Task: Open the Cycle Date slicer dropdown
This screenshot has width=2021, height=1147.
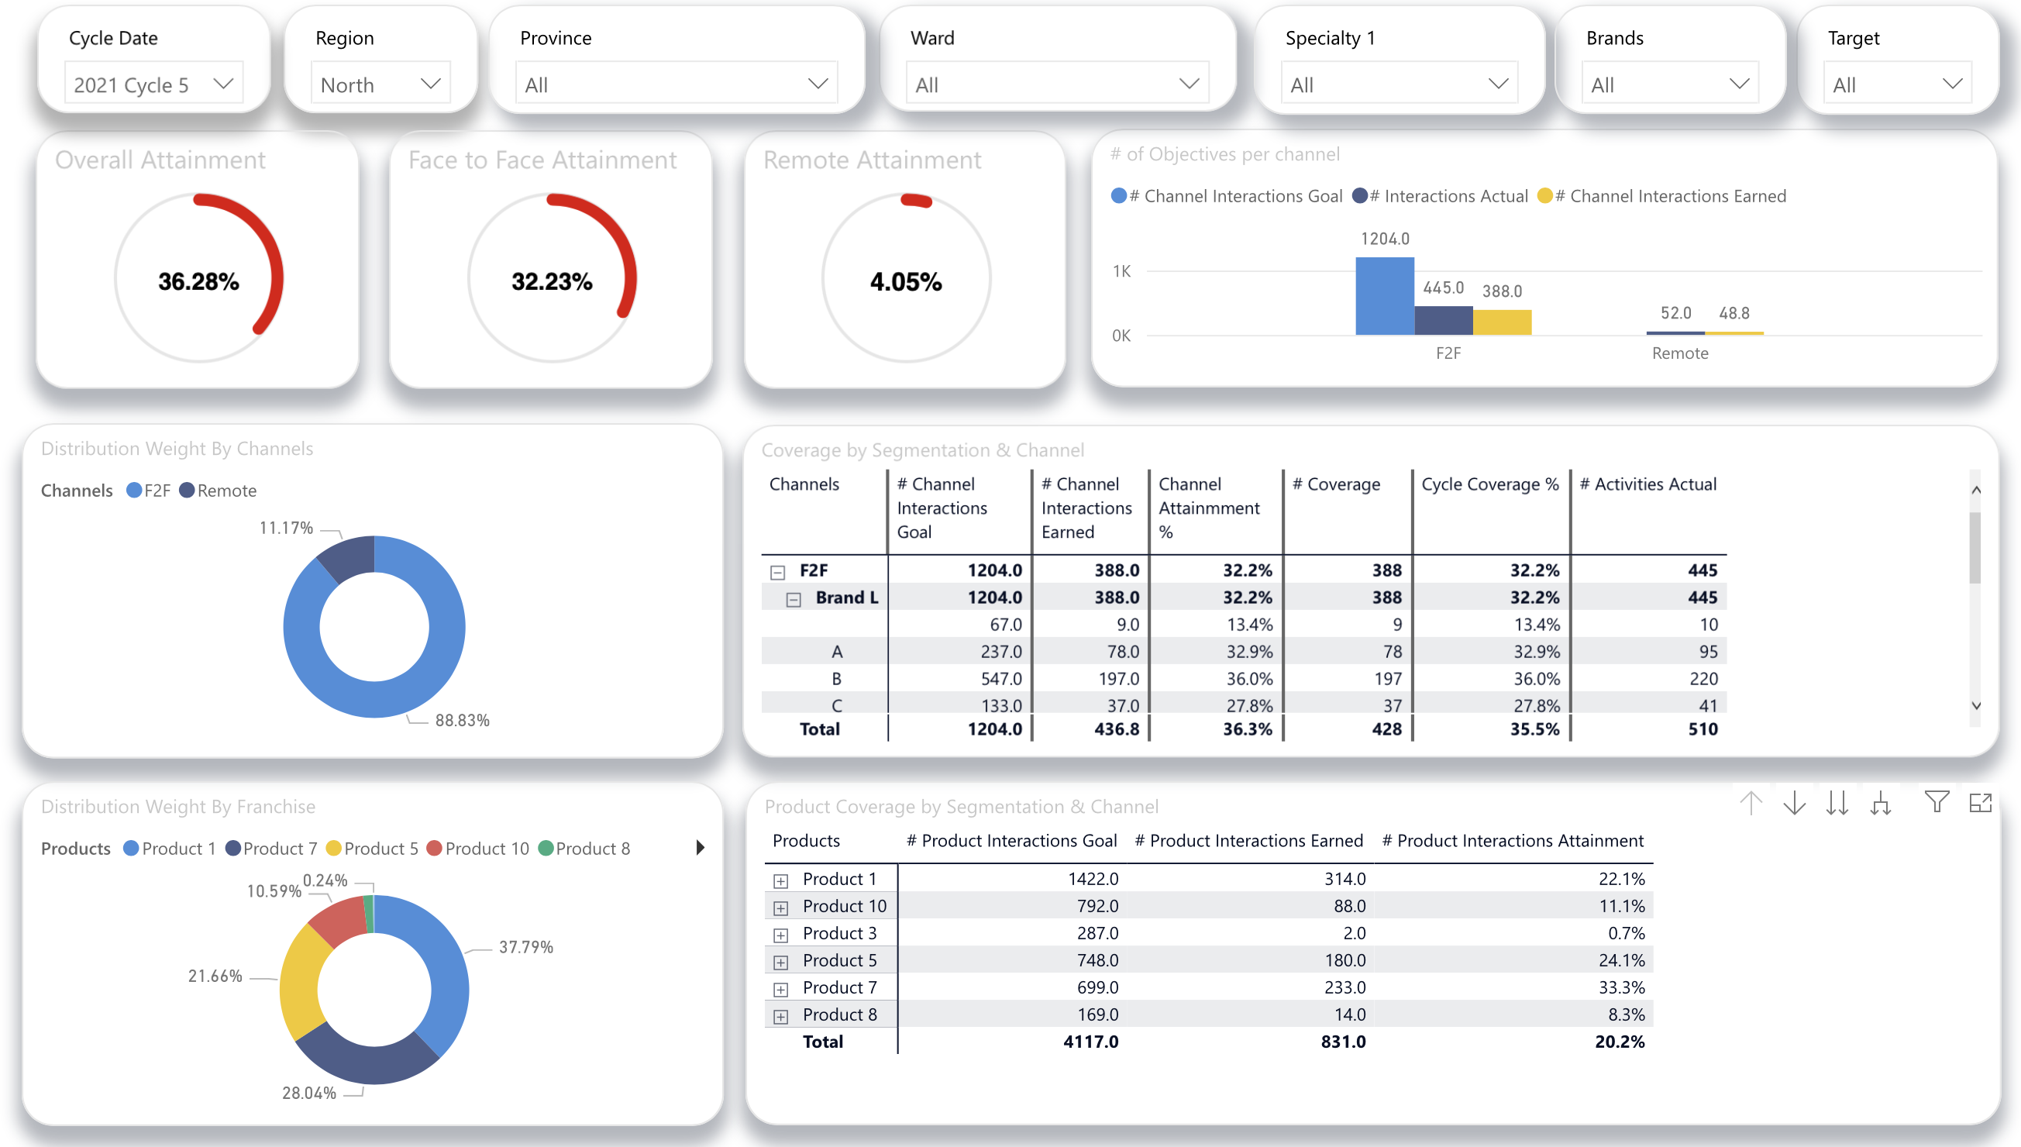Action: (x=224, y=84)
